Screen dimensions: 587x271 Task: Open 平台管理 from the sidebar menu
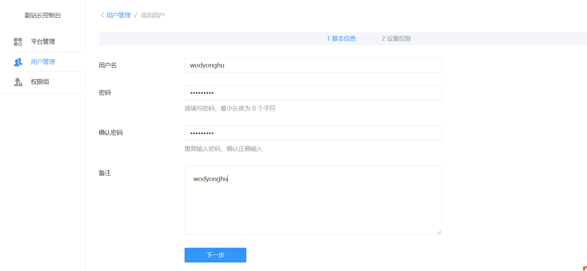point(43,42)
